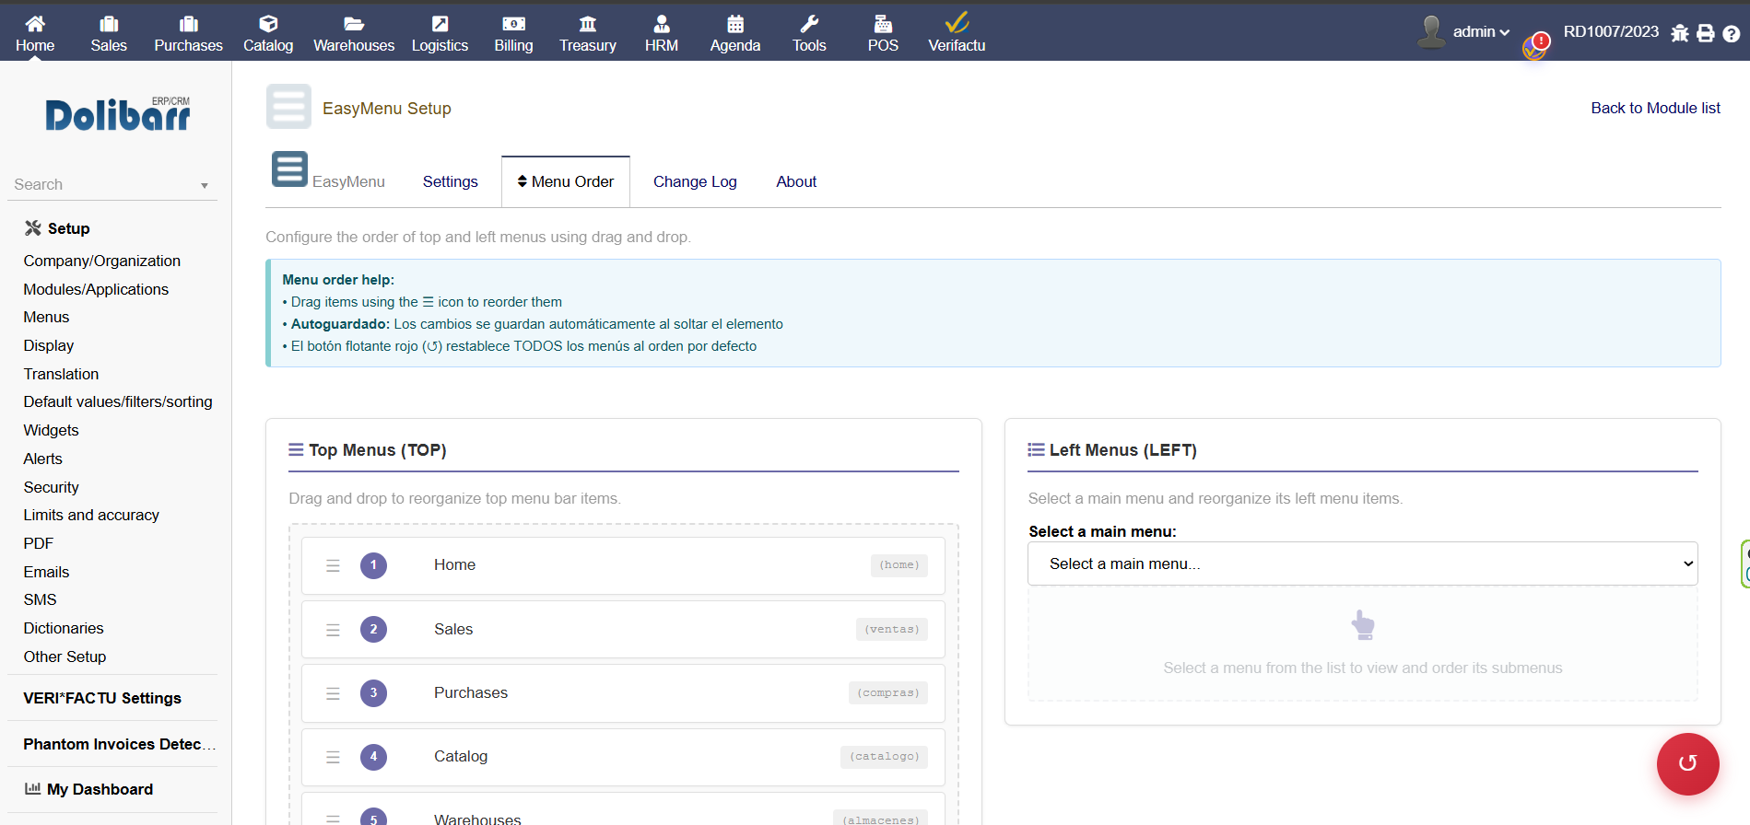Open the My Dashboard sidebar entry
Image resolution: width=1750 pixels, height=825 pixels.
click(100, 789)
